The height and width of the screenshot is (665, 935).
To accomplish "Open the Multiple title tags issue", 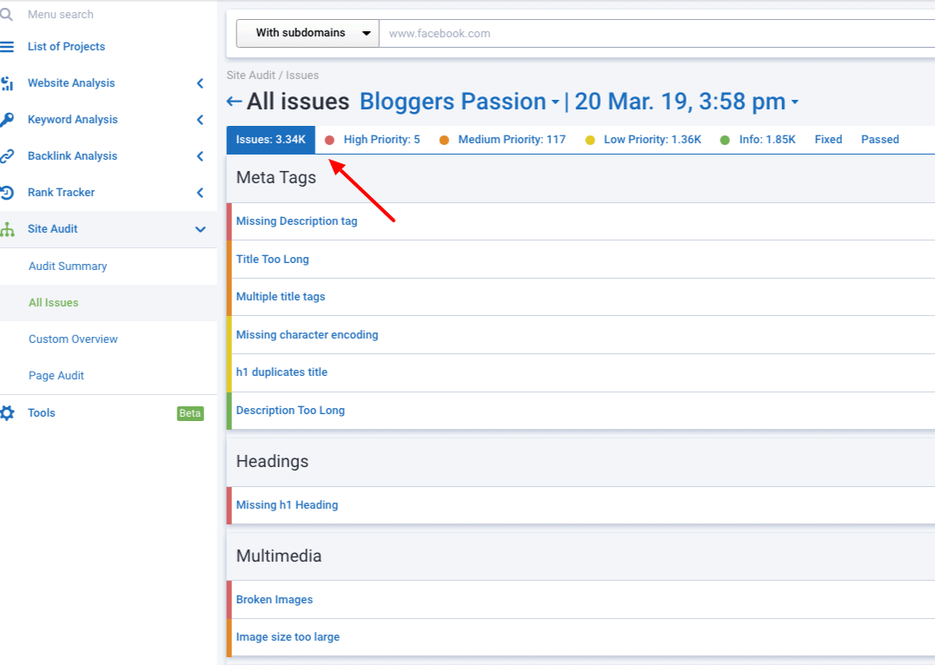I will click(281, 297).
